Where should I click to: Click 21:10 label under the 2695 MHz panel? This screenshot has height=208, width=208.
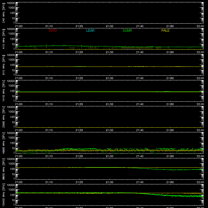pyautogui.click(x=49, y=130)
